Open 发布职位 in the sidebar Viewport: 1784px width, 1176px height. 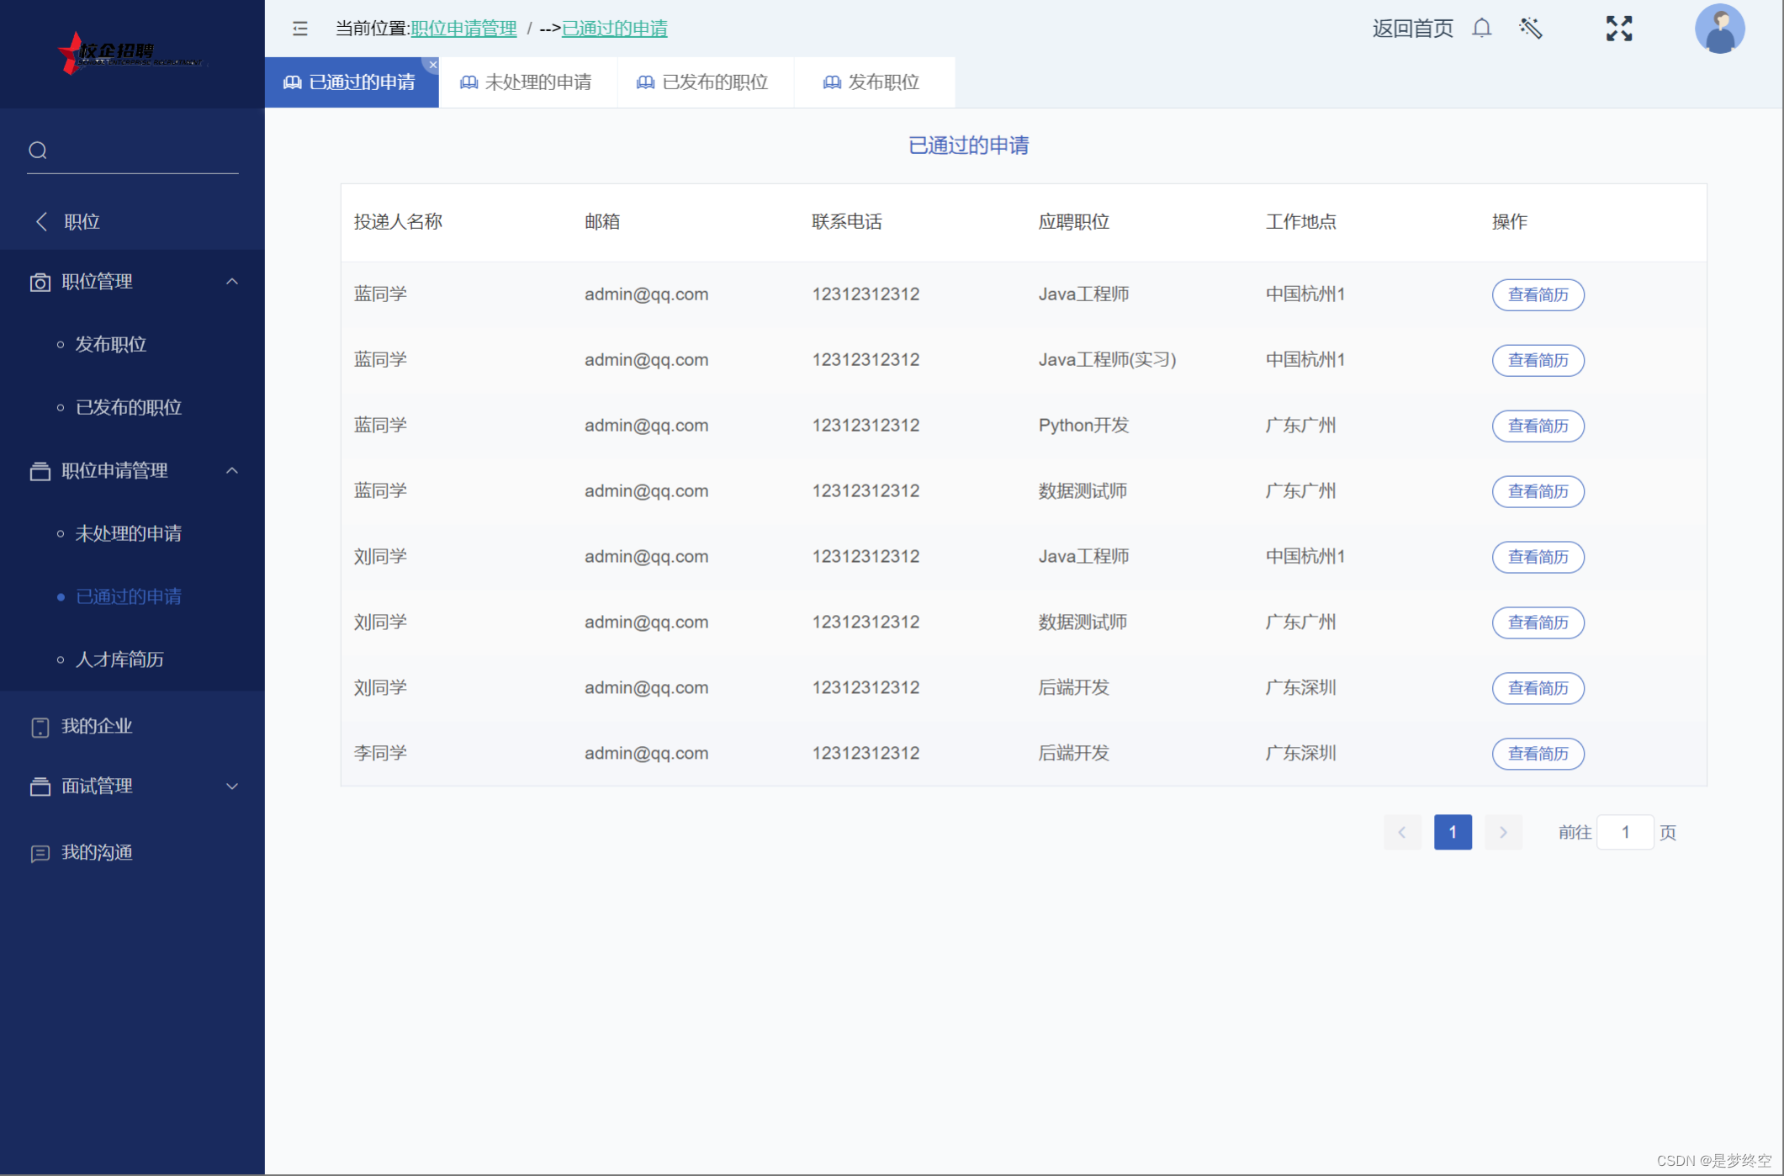point(110,345)
